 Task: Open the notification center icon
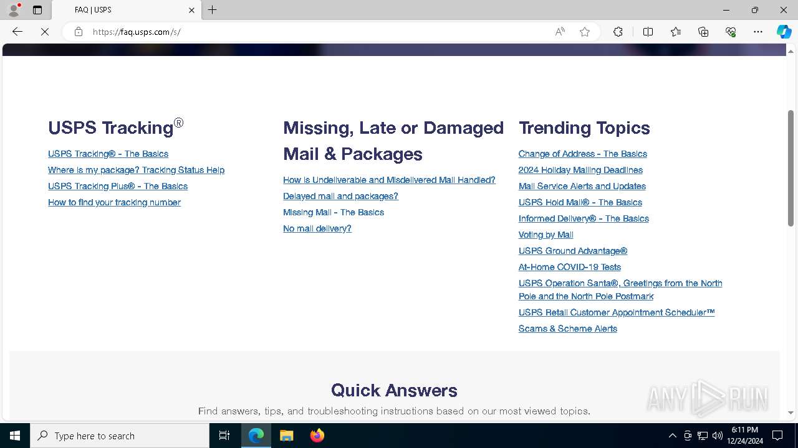point(777,436)
